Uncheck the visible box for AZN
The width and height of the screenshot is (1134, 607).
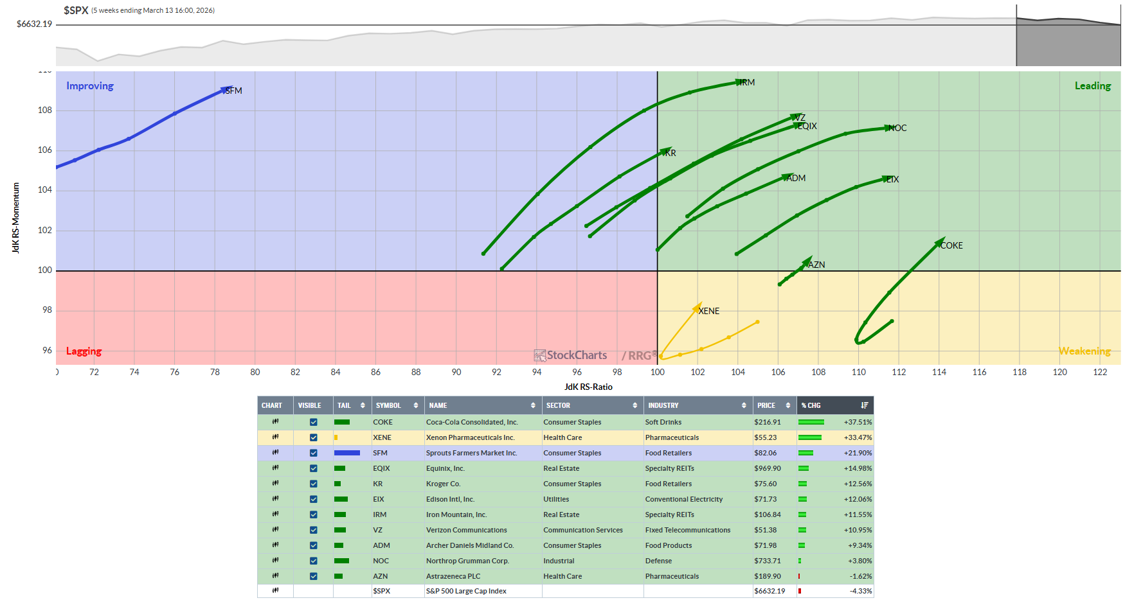(x=314, y=576)
